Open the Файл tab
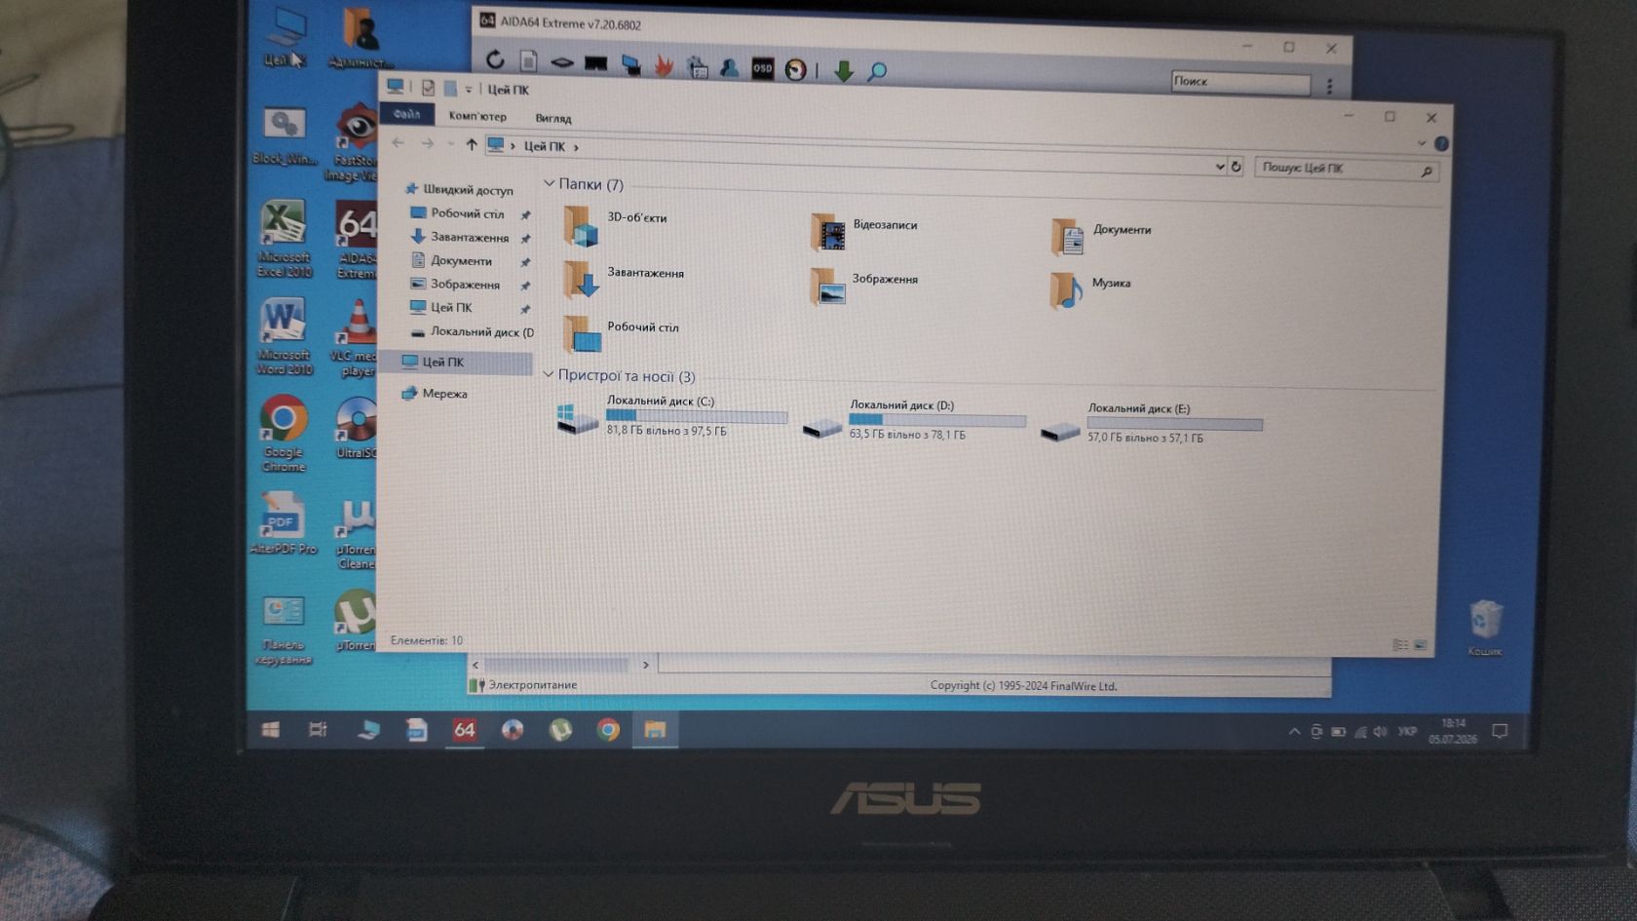1637x921 pixels. [x=407, y=114]
